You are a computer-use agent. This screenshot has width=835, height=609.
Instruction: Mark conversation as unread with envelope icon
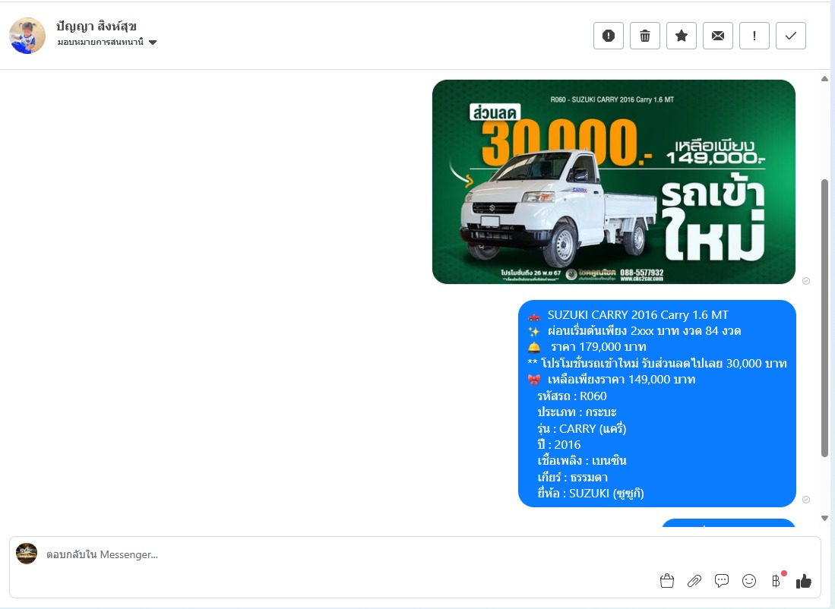(x=718, y=36)
